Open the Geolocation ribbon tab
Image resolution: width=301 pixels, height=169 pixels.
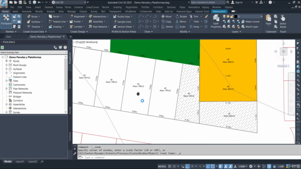click(219, 11)
